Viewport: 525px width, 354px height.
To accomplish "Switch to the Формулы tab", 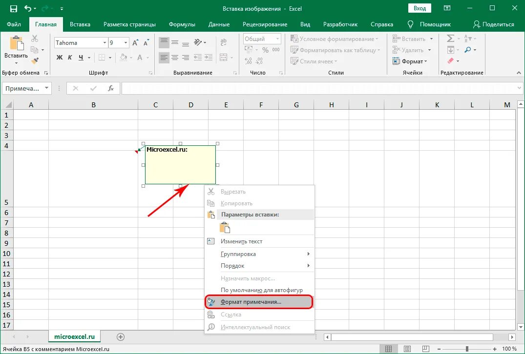I will point(182,24).
